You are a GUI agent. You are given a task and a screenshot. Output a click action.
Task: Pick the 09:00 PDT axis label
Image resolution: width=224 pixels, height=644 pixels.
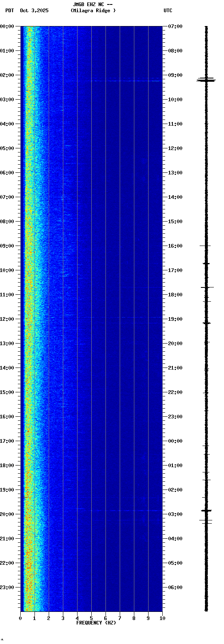tap(7, 246)
